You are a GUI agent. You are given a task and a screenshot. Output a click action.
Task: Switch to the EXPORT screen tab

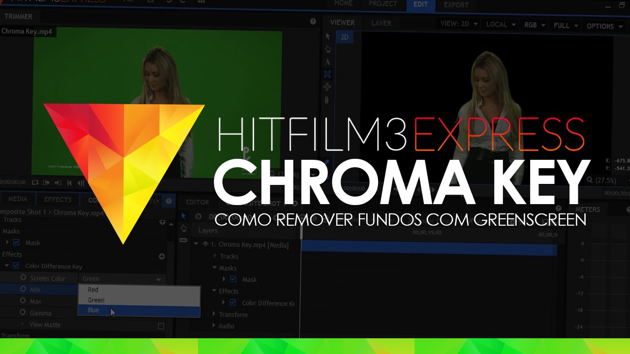point(456,5)
